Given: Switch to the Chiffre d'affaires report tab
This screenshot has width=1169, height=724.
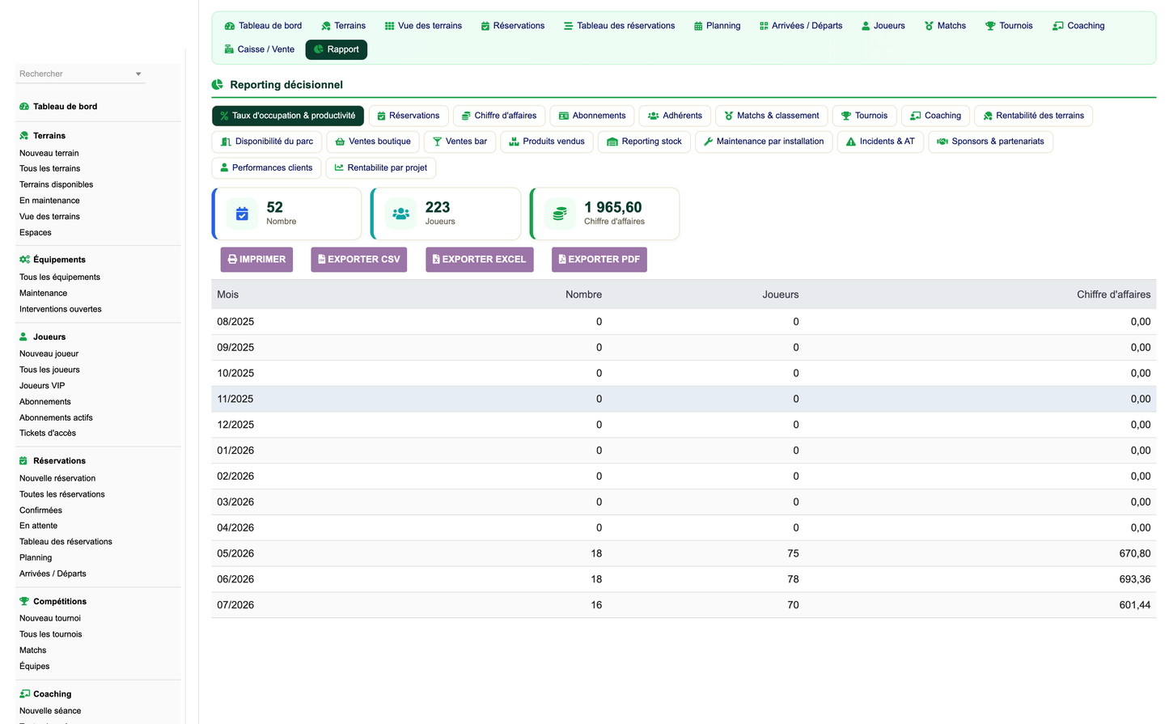Looking at the screenshot, I should [499, 116].
